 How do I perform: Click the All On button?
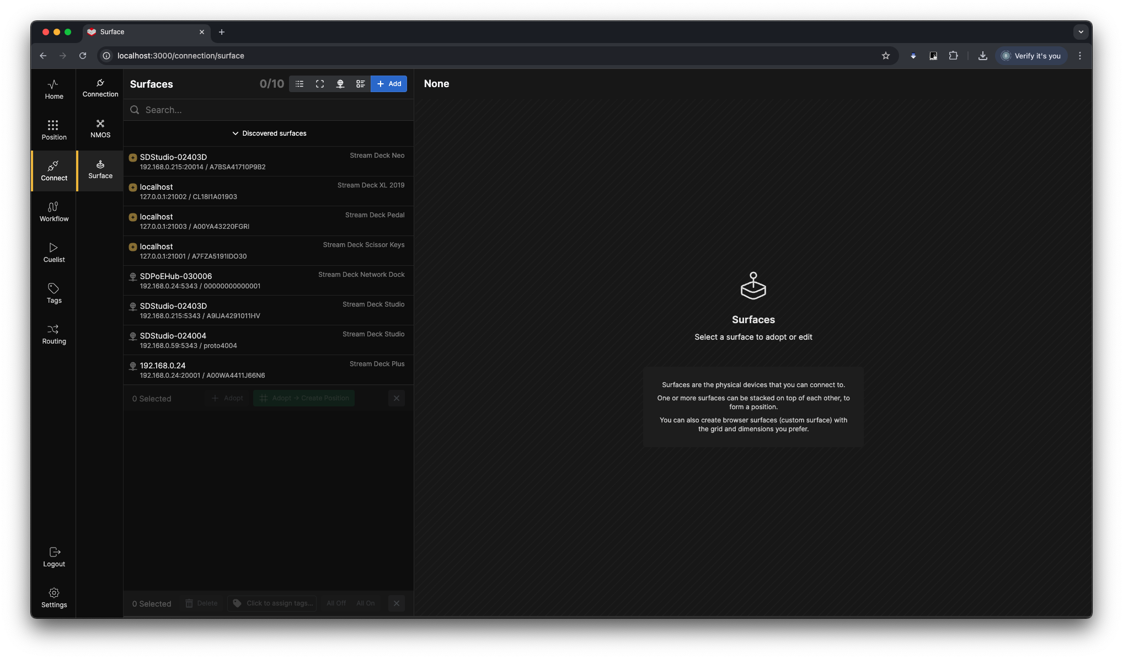tap(365, 603)
